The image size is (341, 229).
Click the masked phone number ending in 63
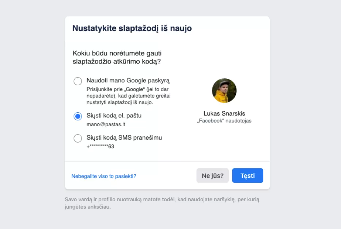(101, 146)
